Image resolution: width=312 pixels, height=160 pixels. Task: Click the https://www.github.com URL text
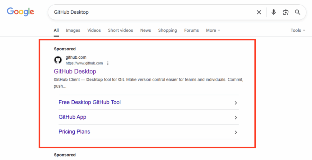click(84, 63)
